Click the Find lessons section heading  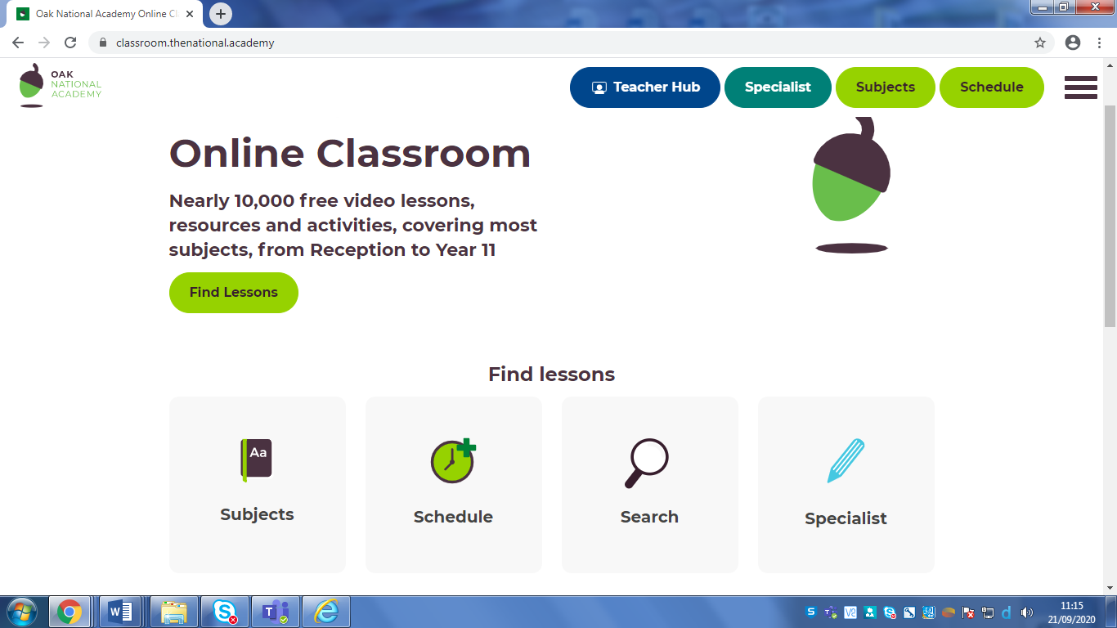pos(551,375)
